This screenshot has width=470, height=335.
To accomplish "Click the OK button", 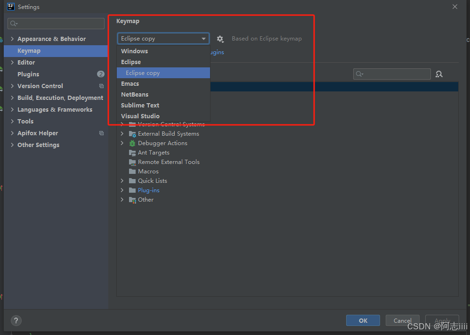I will [363, 320].
